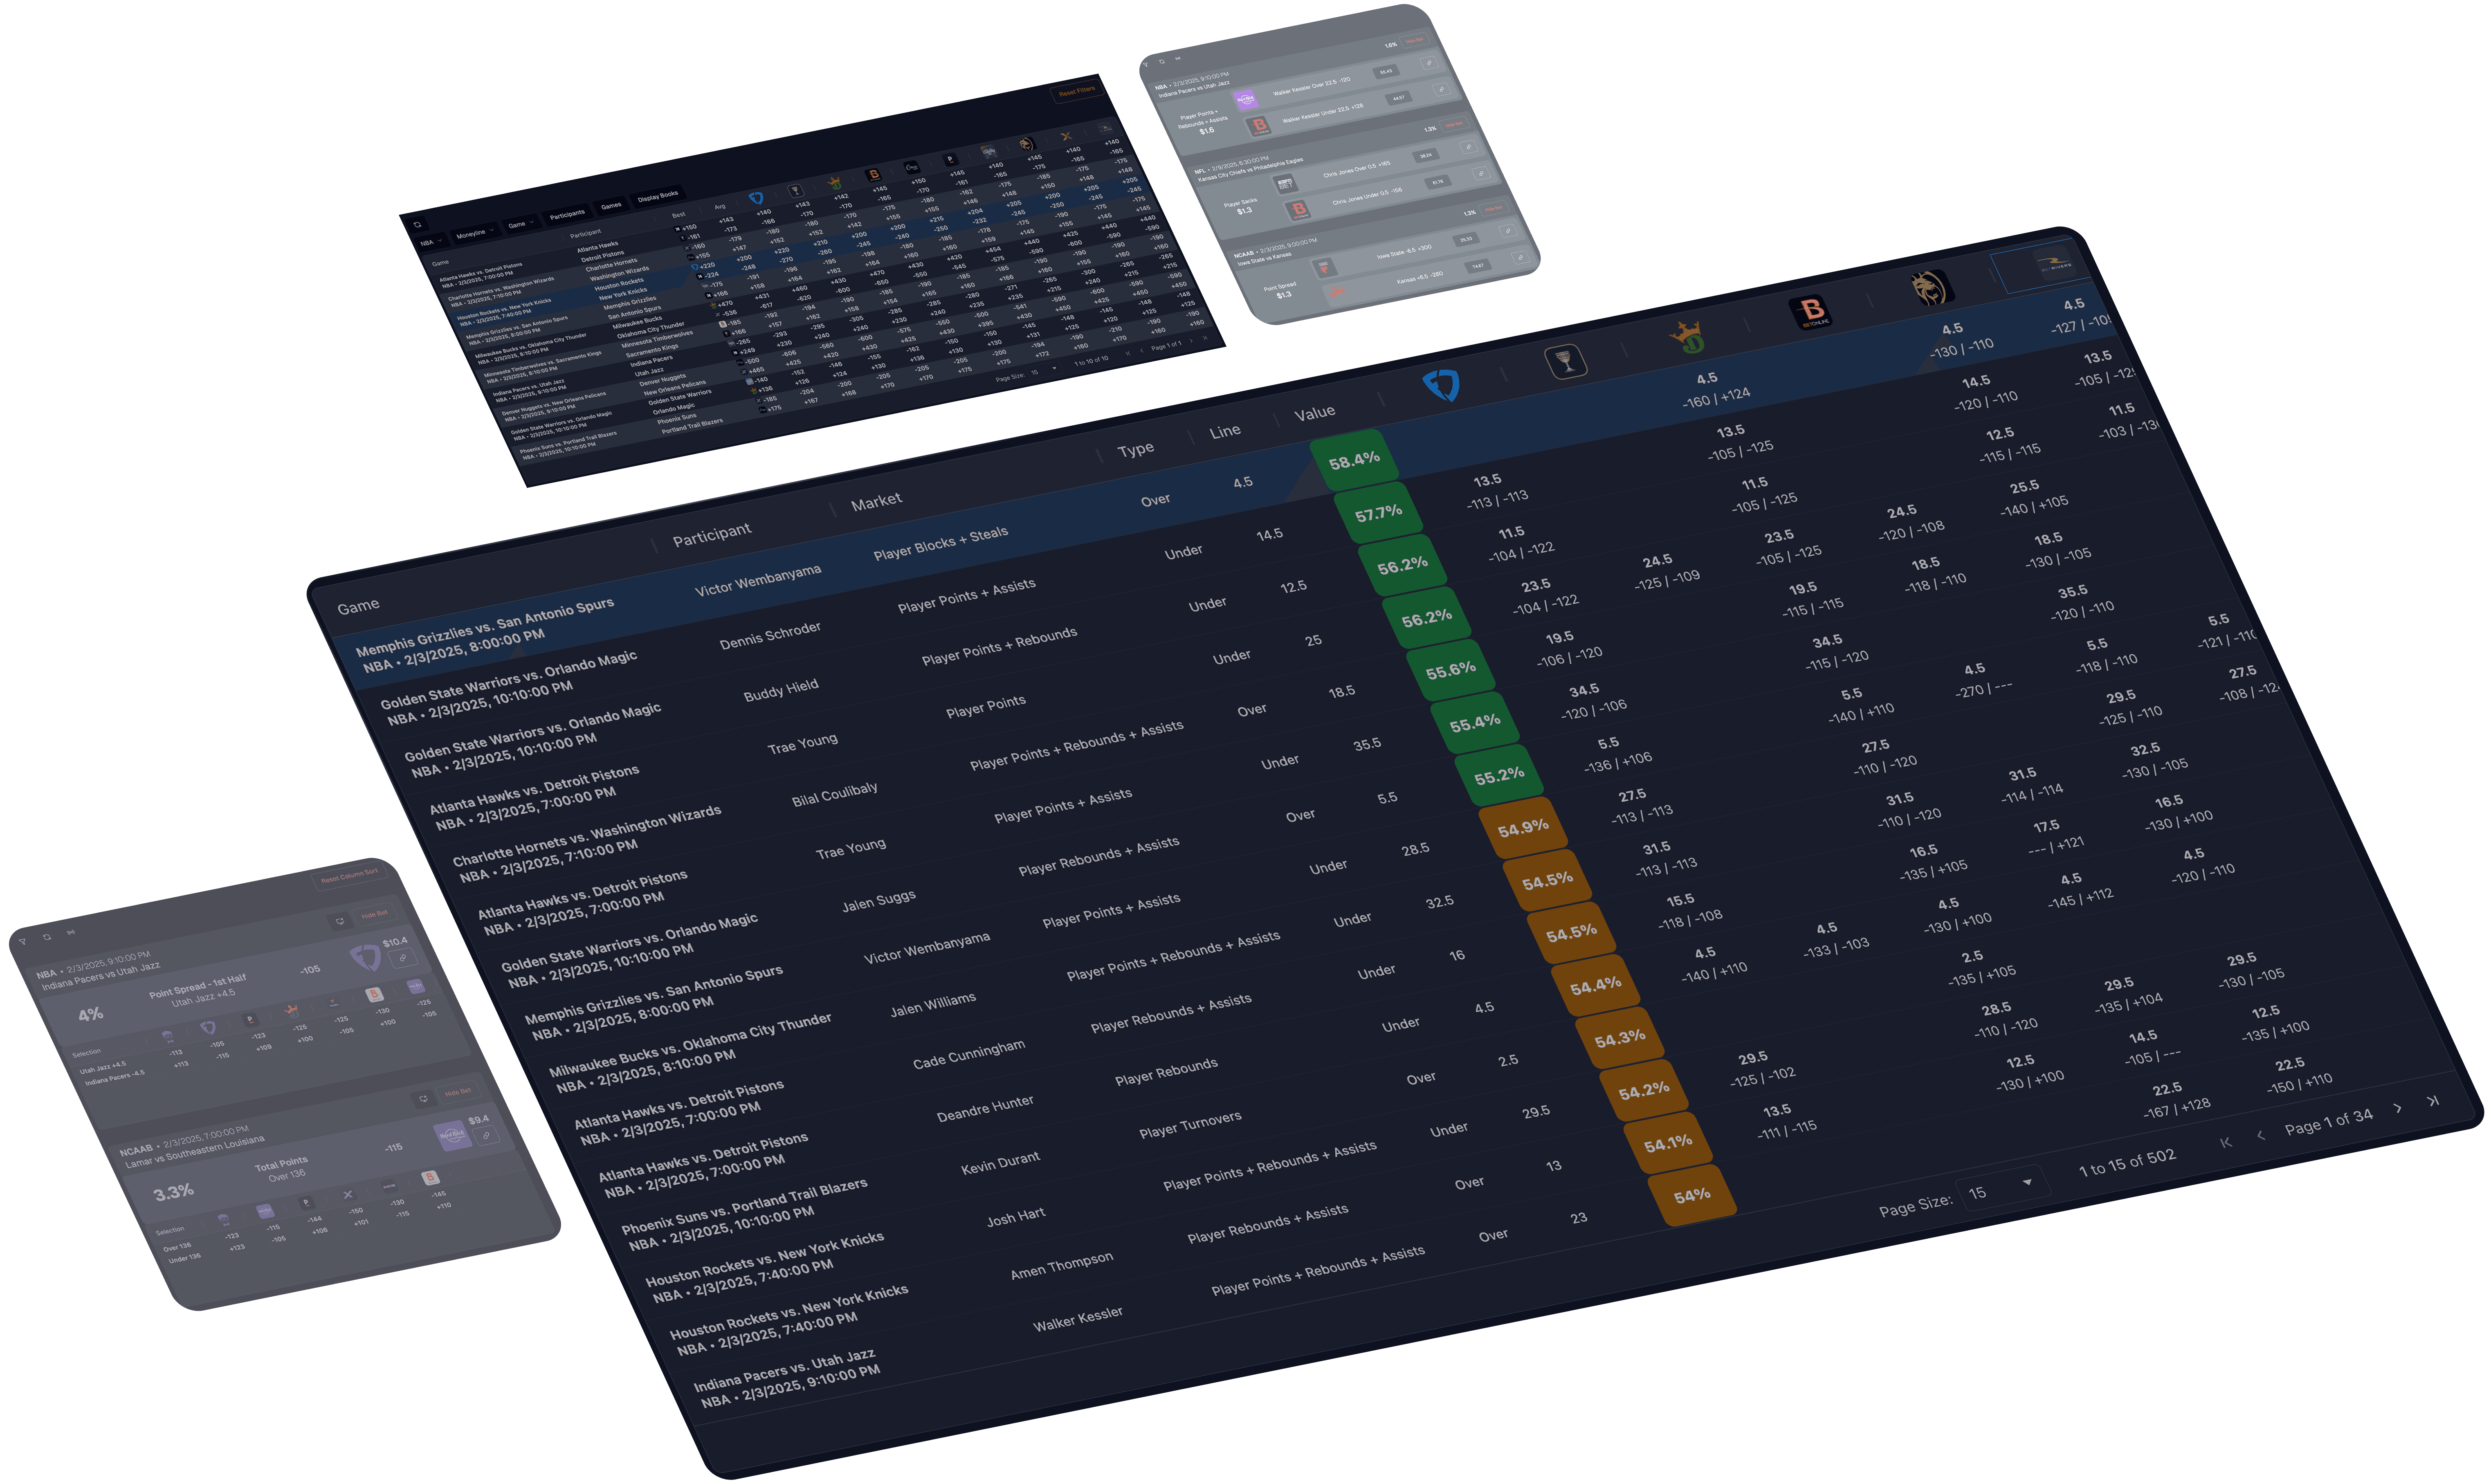
Task: Jump to first page in props table
Action: [2225, 1142]
